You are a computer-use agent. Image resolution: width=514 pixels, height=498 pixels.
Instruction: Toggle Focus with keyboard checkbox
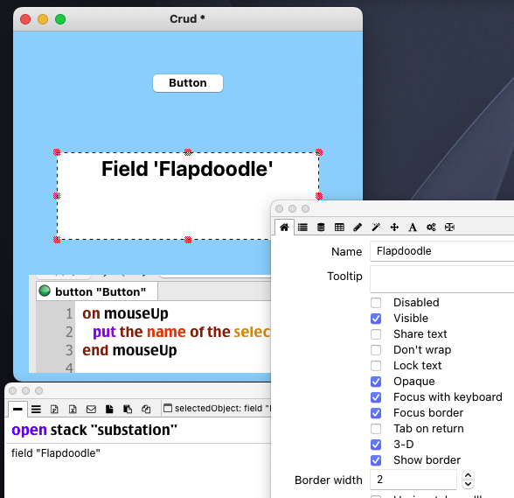click(x=376, y=397)
